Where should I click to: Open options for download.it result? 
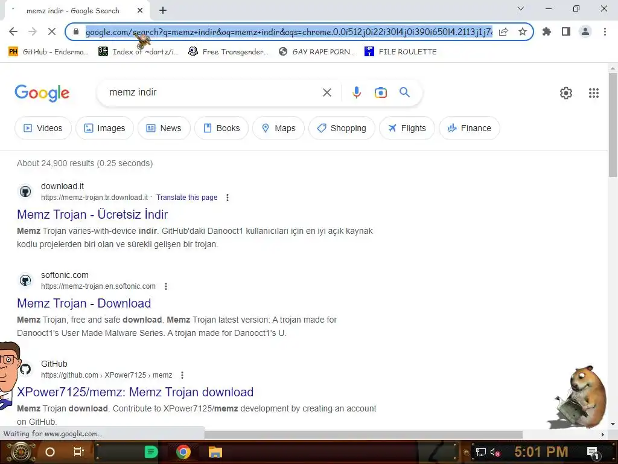pyautogui.click(x=228, y=198)
